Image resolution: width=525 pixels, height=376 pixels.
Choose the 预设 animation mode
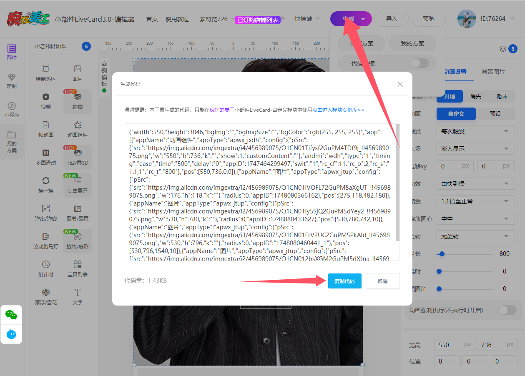click(x=495, y=114)
